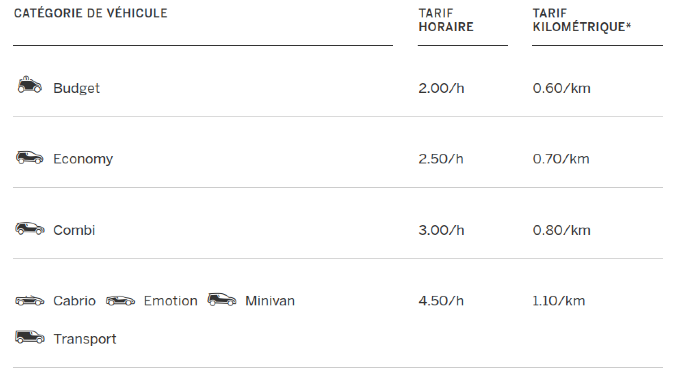The width and height of the screenshot is (676, 376).
Task: Click the 1.10/km kilometre rate
Action: (x=559, y=301)
